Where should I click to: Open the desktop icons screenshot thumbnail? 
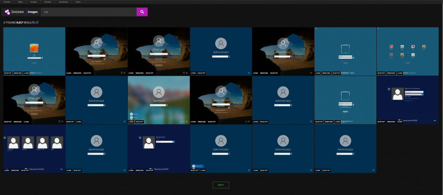(x=408, y=49)
